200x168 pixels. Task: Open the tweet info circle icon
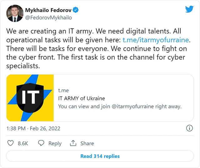(x=189, y=128)
